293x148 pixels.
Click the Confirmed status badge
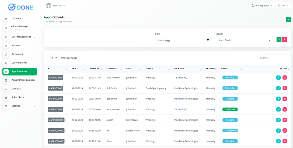click(230, 109)
